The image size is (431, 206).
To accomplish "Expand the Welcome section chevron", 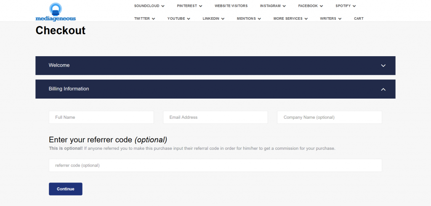I will (x=383, y=65).
